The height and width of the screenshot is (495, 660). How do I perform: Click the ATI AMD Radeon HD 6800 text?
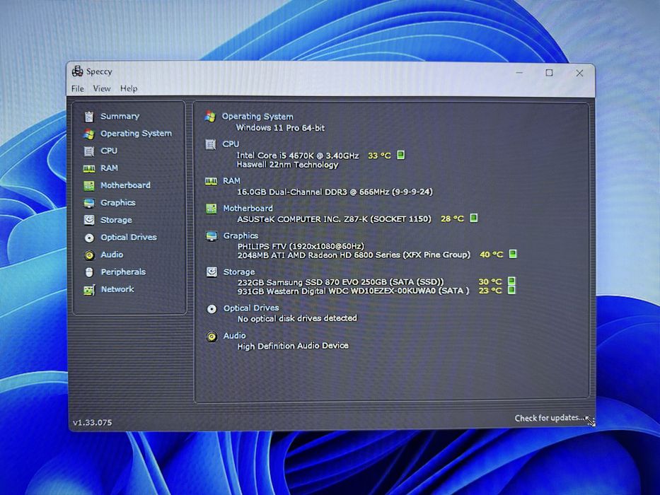[x=354, y=255]
